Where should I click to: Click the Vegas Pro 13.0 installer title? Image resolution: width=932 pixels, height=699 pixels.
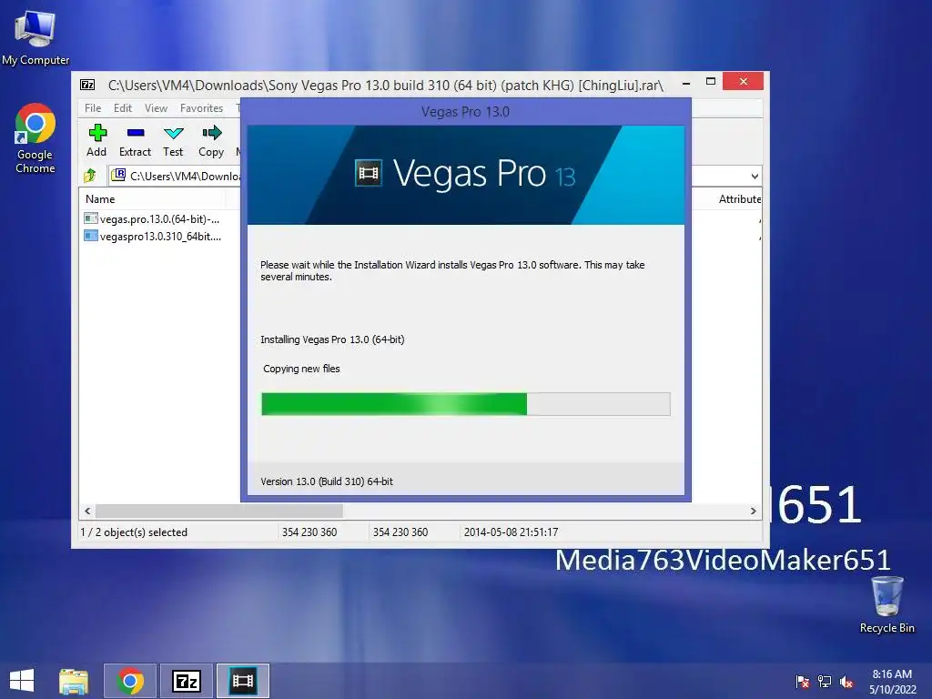click(x=465, y=112)
